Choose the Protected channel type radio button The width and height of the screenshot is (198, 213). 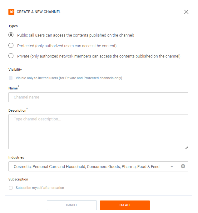[11, 46]
